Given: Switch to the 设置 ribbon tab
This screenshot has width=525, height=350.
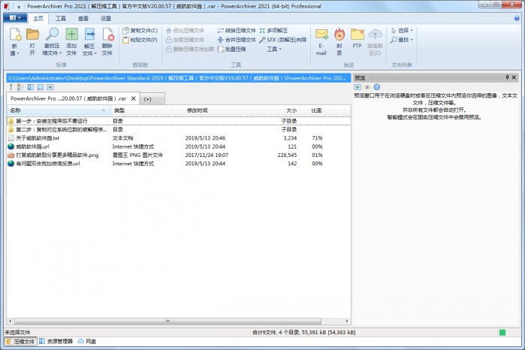Looking at the screenshot, I should pos(106,19).
